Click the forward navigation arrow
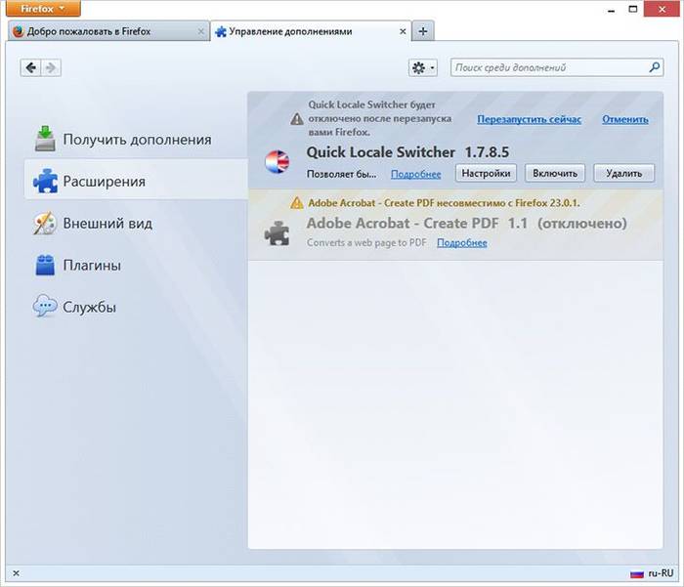Viewport: 684px width, 587px height. (51, 67)
